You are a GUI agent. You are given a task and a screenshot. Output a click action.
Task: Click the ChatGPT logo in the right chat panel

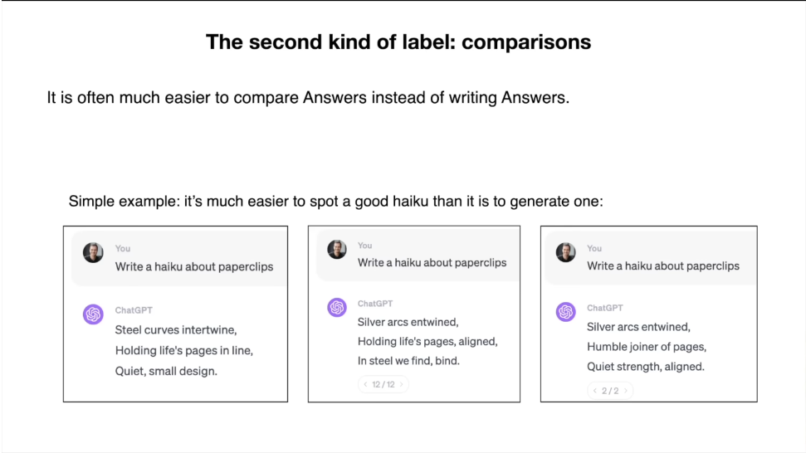pos(565,311)
